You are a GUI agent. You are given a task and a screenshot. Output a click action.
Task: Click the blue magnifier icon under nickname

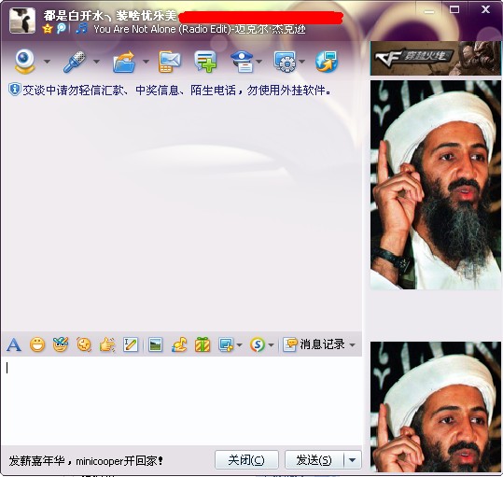62,29
